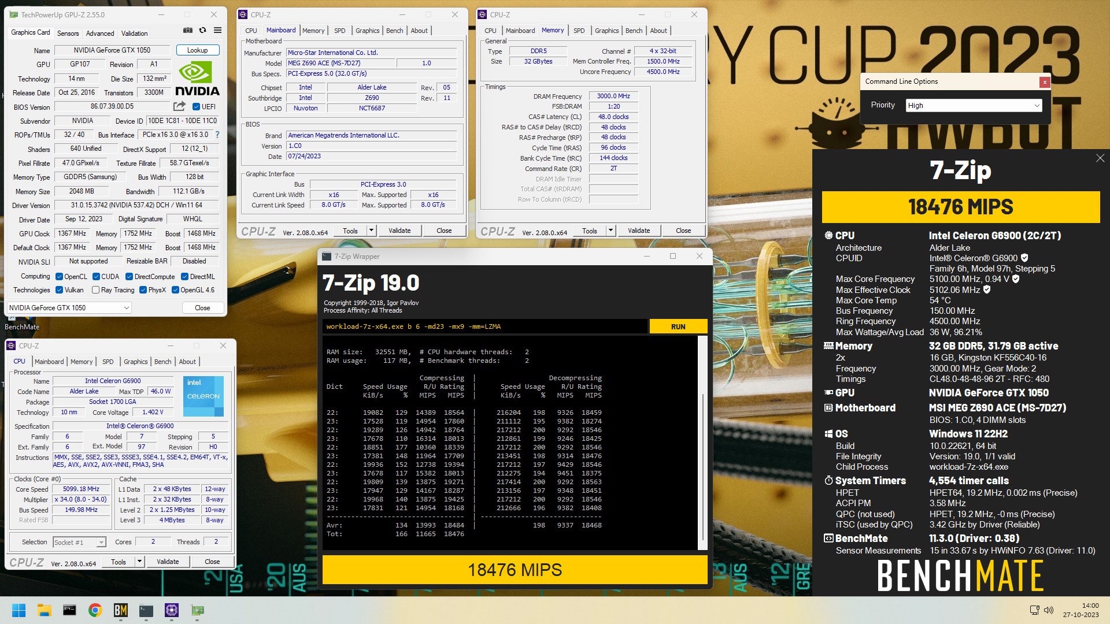Image resolution: width=1110 pixels, height=624 pixels.
Task: Open the BenchMate taskbar icon
Action: click(120, 610)
